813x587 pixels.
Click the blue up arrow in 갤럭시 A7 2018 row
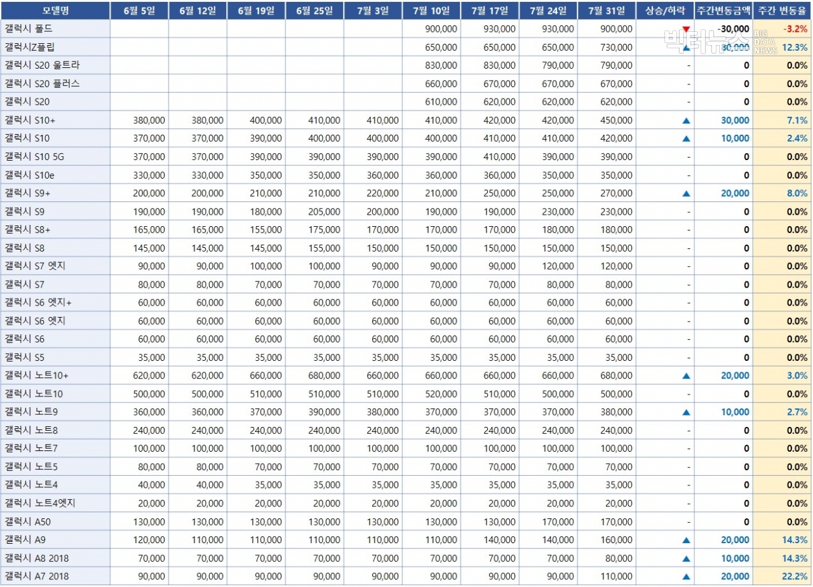click(686, 577)
